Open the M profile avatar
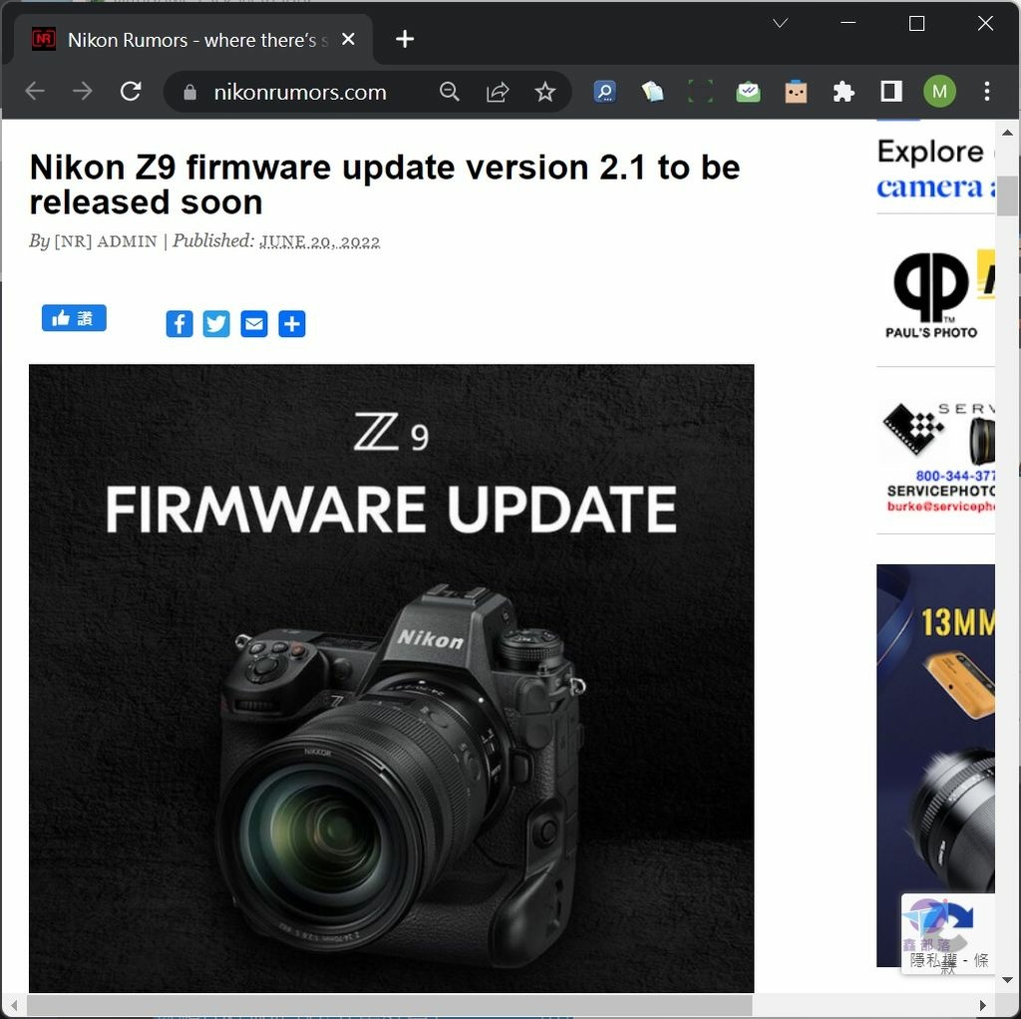The height and width of the screenshot is (1019, 1021). (939, 91)
